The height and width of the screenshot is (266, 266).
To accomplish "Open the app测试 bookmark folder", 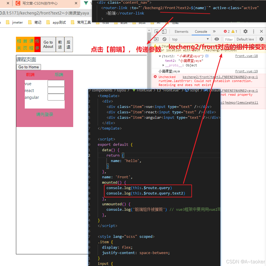I will click(56, 22).
